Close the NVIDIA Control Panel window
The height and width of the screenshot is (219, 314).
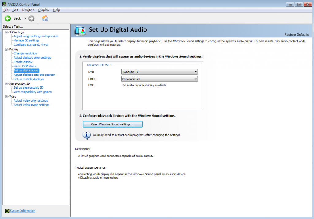[308, 4]
